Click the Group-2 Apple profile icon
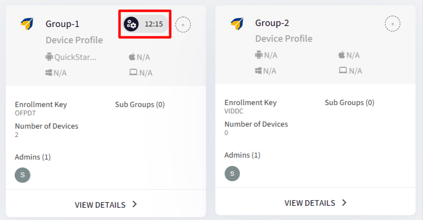Image resolution: width=423 pixels, height=220 pixels. [342, 55]
